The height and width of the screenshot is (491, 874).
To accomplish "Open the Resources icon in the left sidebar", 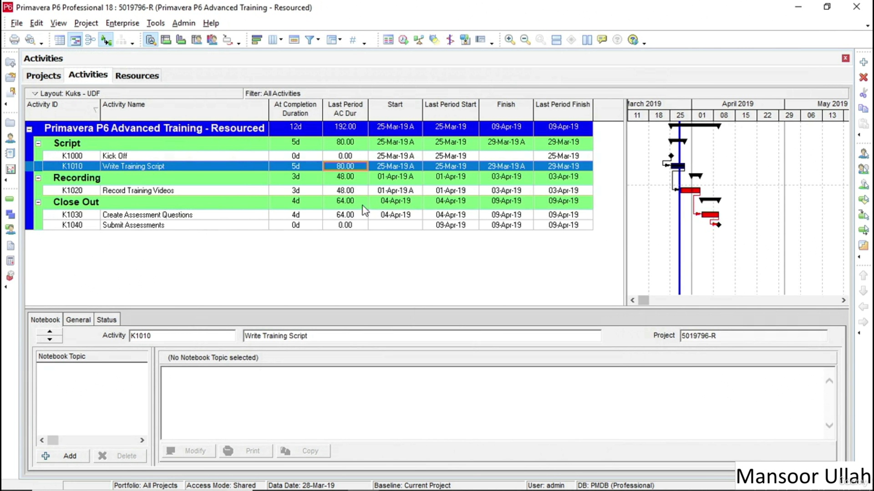I will [10, 138].
